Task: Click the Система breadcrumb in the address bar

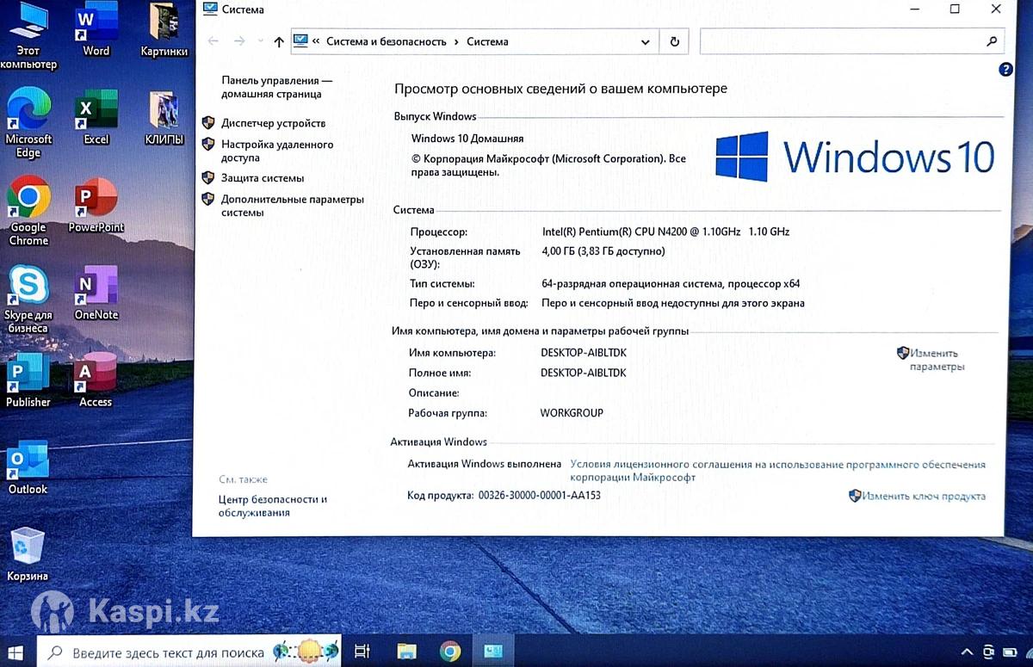Action: tap(487, 41)
